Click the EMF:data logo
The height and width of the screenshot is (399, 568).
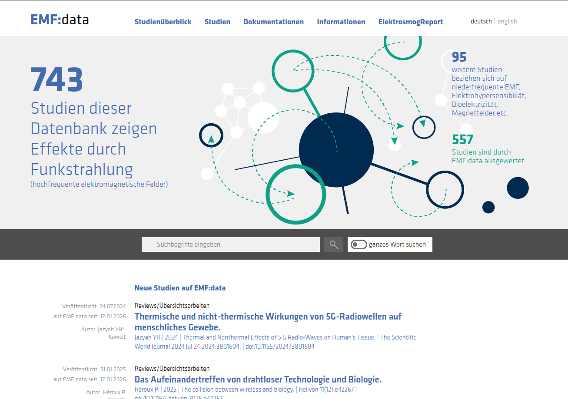tap(60, 20)
